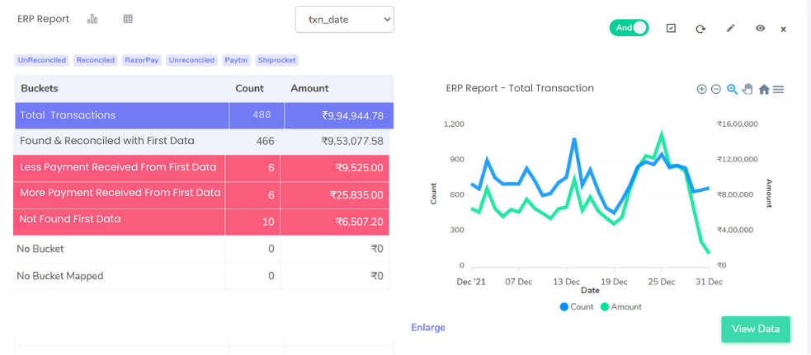Tick the checkbox icon in toolbar
The height and width of the screenshot is (355, 811).
(x=671, y=29)
